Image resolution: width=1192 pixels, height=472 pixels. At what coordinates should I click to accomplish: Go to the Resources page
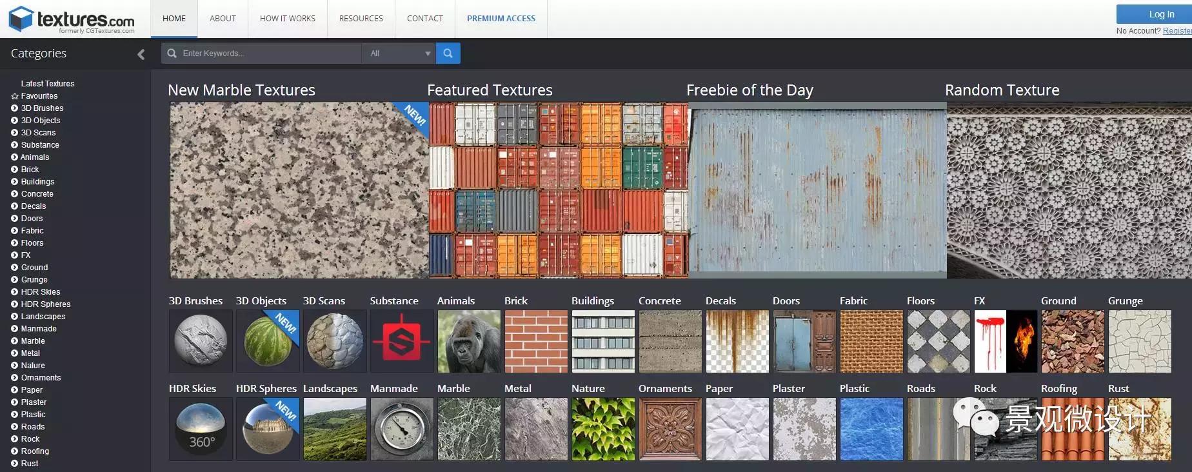(x=361, y=19)
